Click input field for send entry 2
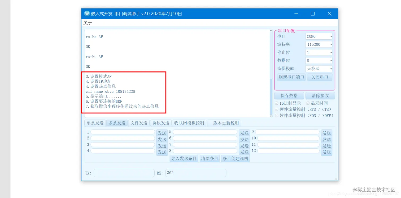Viewport: 401px width, 198px height. pos(123,138)
